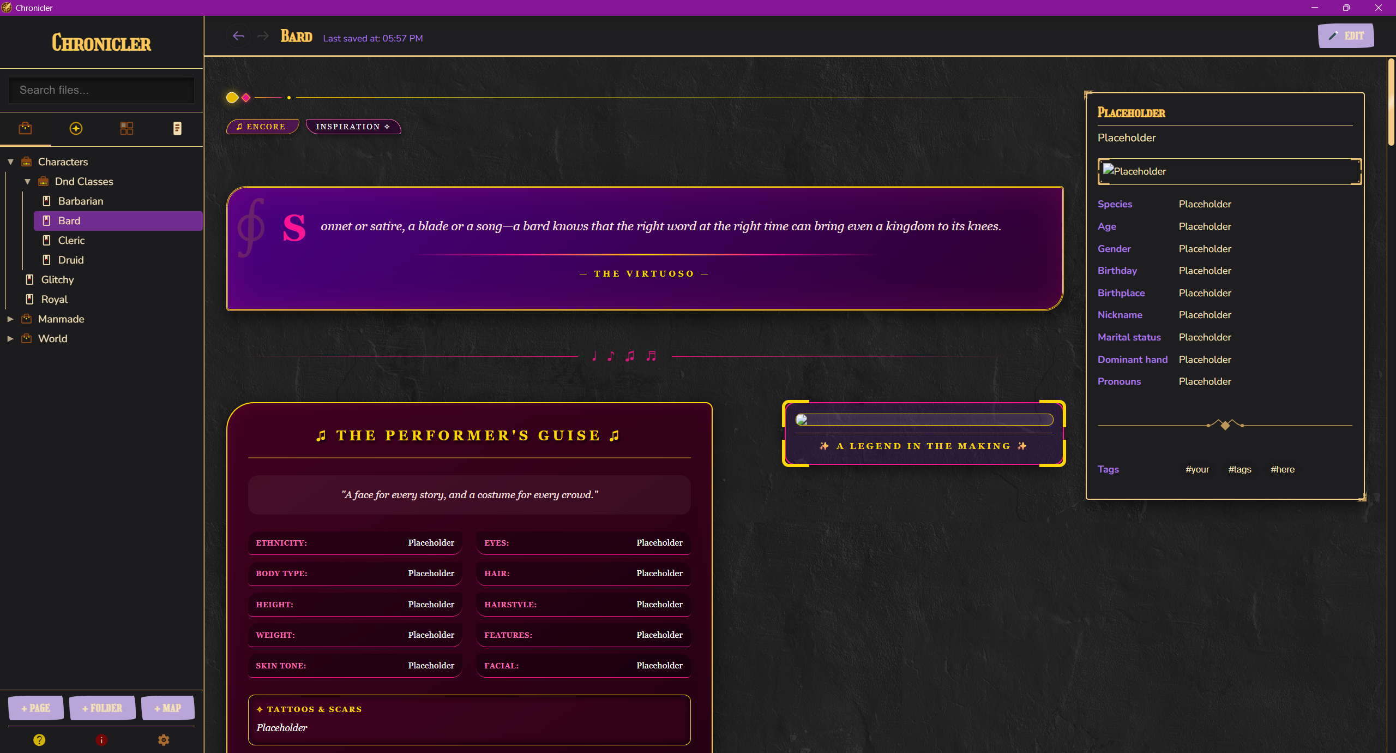The image size is (1396, 753).
Task: Create a new page with + Page
Action: tap(36, 708)
